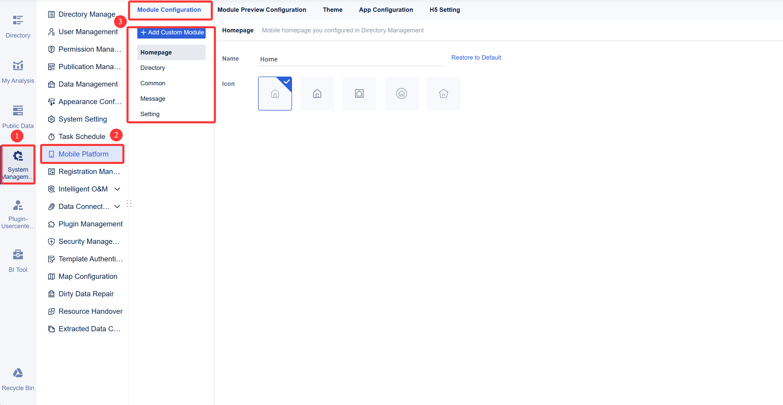Screen dimensions: 783x405
Task: Pick the last outlined home icon swatch
Action: click(443, 93)
